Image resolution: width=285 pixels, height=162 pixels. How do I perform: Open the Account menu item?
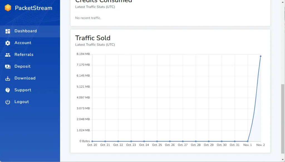tap(30, 43)
